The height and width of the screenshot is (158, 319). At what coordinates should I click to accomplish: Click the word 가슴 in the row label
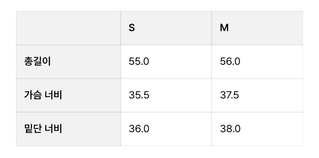(x=31, y=95)
